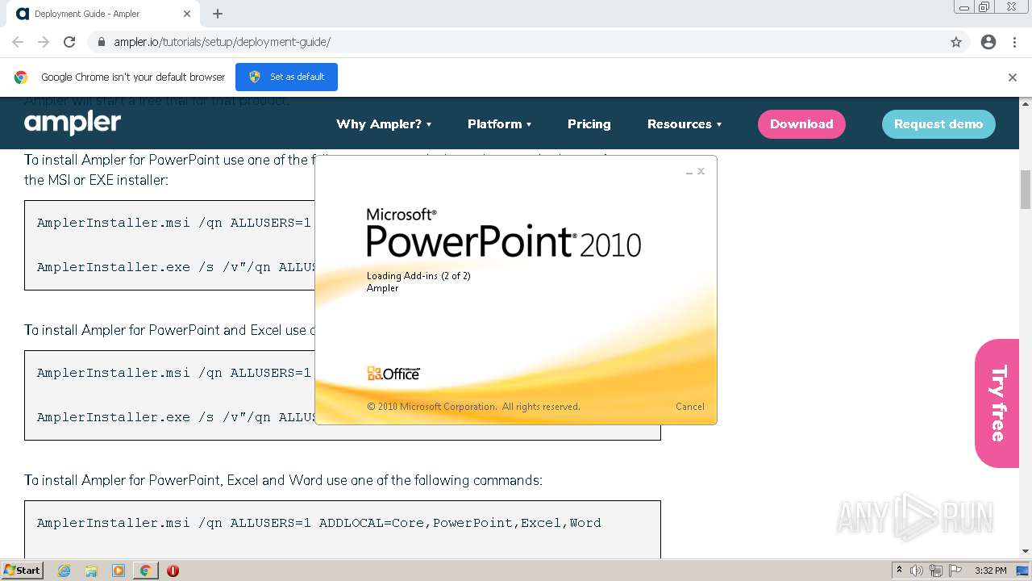Click the Ampler logo in the header
The image size is (1032, 581).
coord(73,123)
